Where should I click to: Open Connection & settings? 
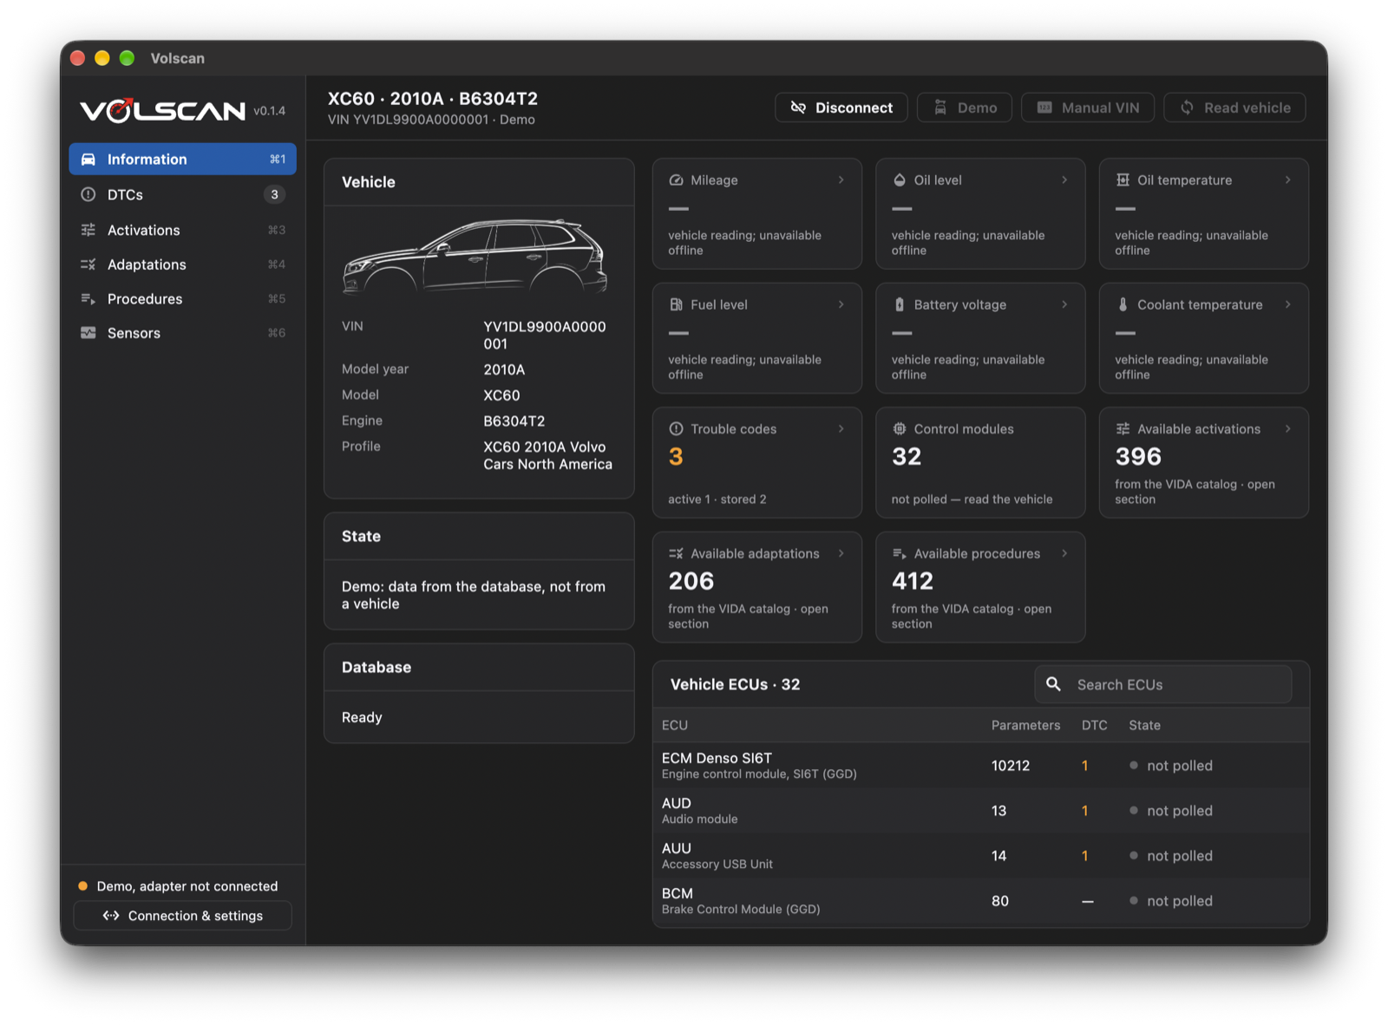tap(183, 916)
